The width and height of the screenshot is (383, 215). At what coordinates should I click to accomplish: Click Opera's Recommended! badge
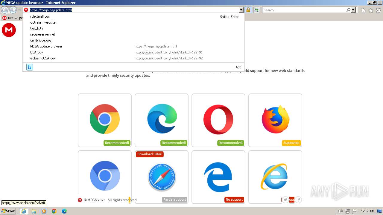point(230,143)
